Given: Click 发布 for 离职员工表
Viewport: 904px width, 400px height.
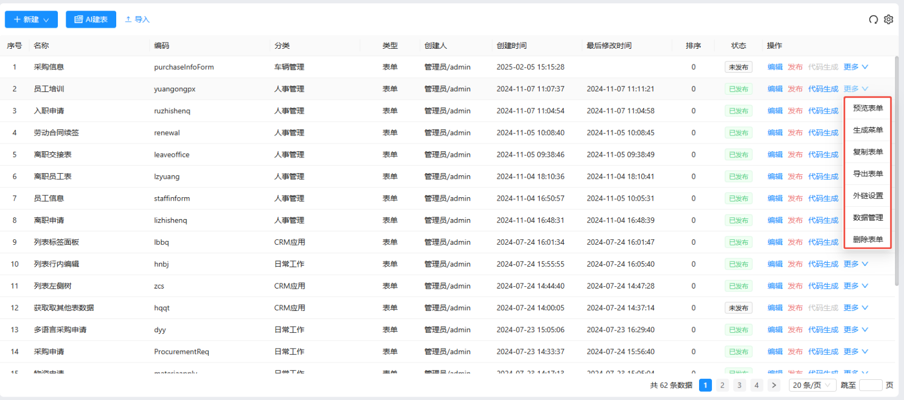Looking at the screenshot, I should pos(795,176).
